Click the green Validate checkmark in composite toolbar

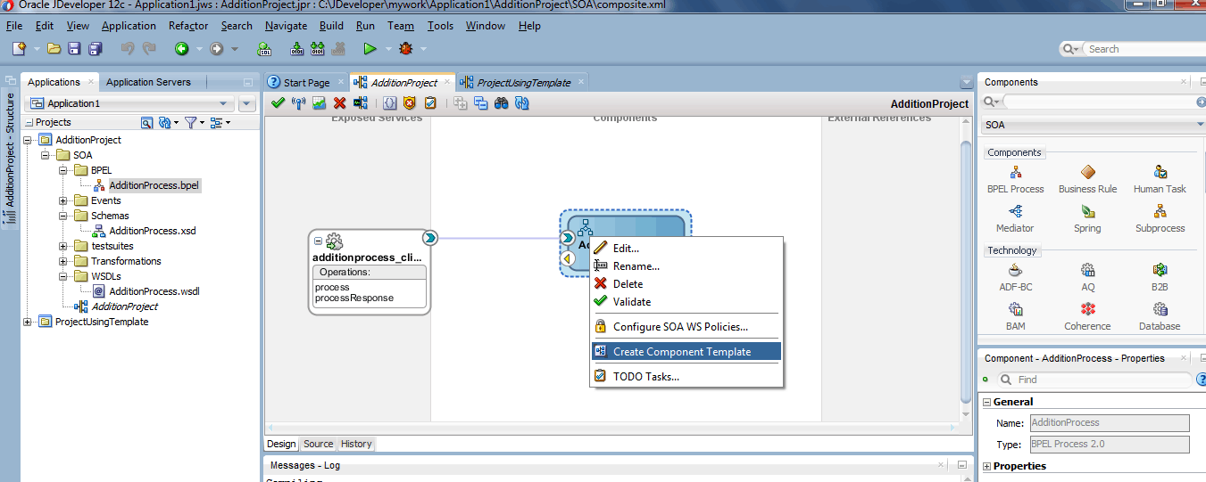pyautogui.click(x=278, y=103)
